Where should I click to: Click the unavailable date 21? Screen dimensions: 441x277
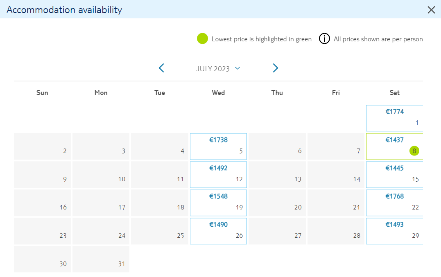click(336, 203)
